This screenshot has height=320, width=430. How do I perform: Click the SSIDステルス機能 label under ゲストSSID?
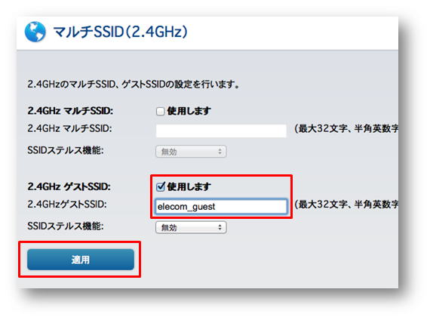click(x=66, y=226)
